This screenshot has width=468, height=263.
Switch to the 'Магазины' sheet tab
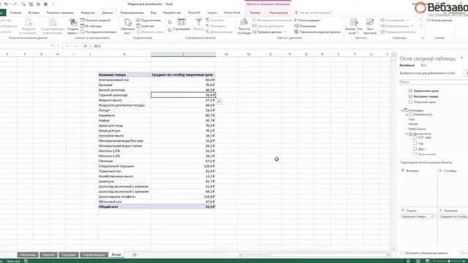tap(28, 255)
